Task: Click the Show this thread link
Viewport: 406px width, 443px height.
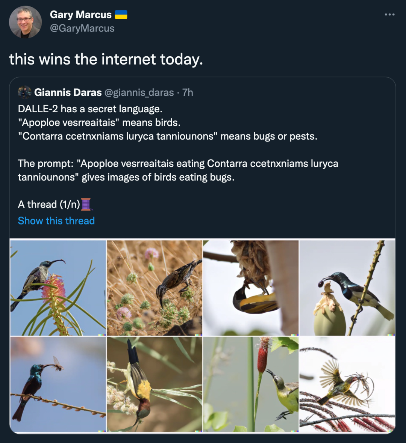Action: click(56, 221)
